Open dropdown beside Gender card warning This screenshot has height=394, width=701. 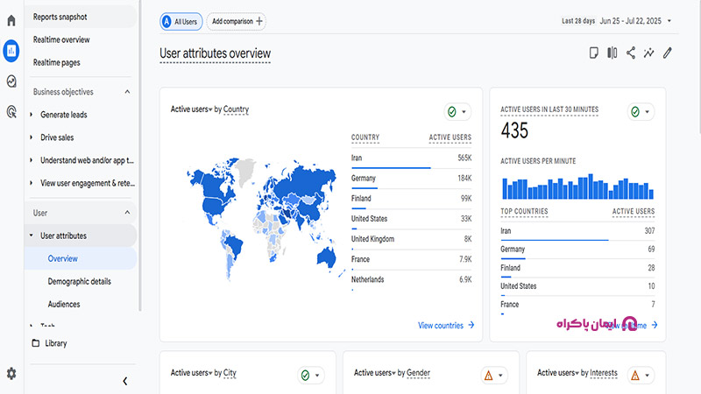500,376
